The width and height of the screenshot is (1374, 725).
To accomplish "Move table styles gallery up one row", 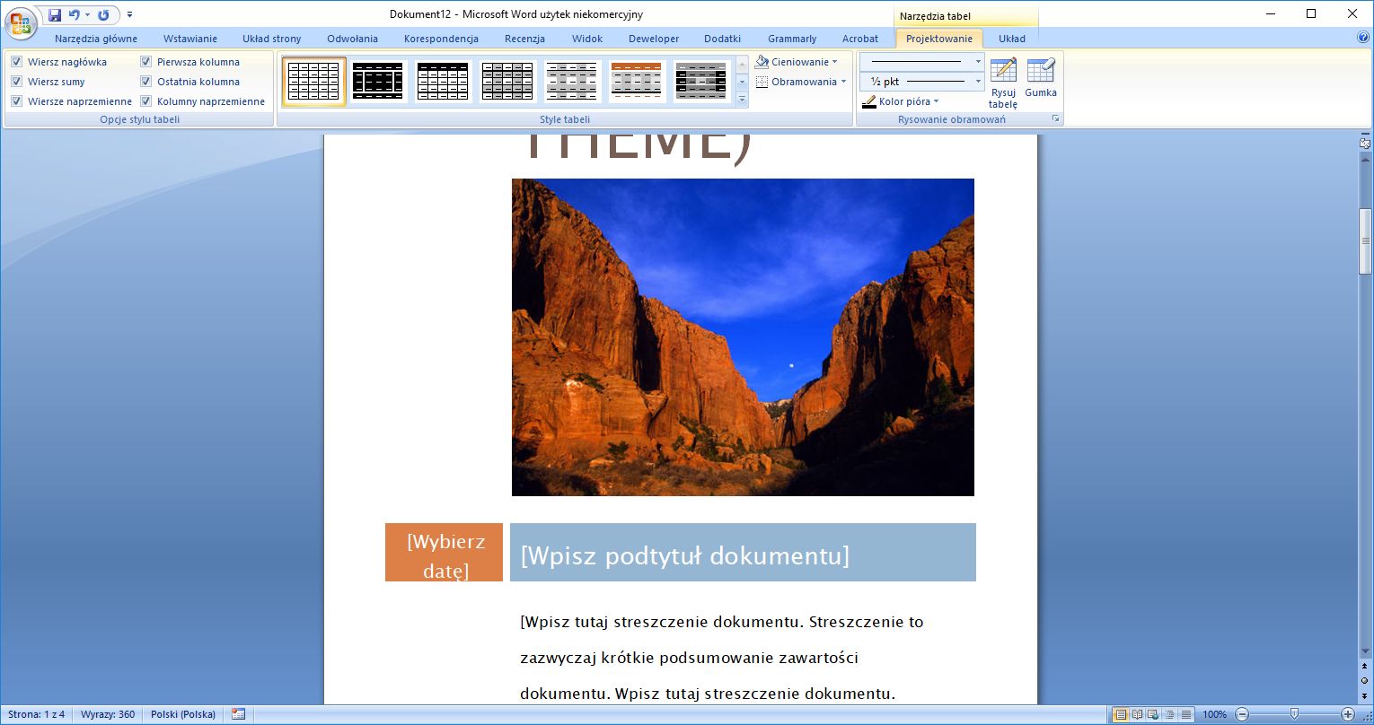I will coord(742,64).
